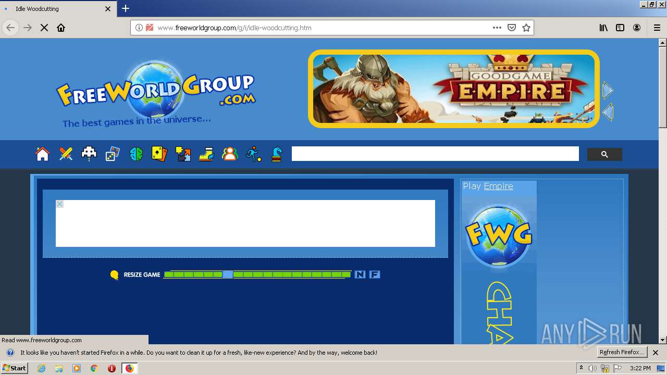Image resolution: width=667 pixels, height=375 pixels.
Task: Open Windows Explorer folder from taskbar
Action: [x=59, y=368]
